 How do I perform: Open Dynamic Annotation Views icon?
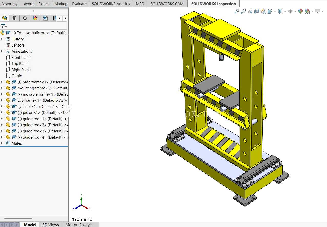[263, 11]
